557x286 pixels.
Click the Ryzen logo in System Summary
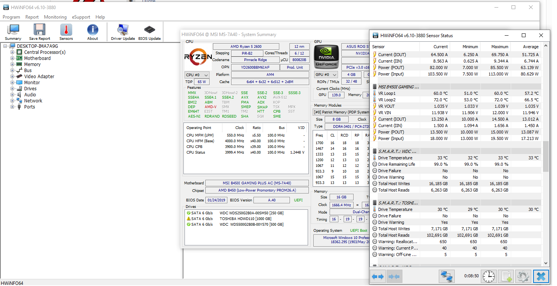coord(198,57)
